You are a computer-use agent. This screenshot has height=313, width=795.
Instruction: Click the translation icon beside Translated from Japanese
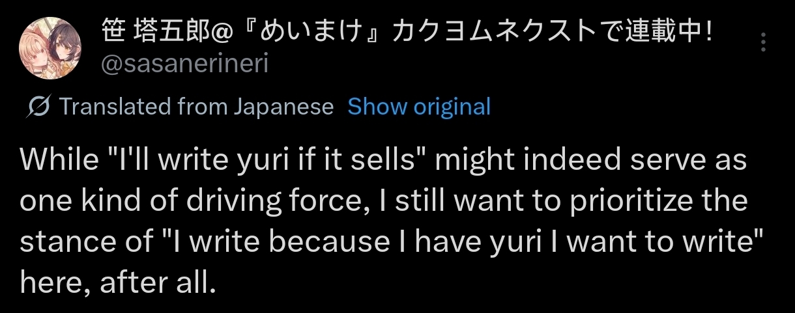coord(40,107)
